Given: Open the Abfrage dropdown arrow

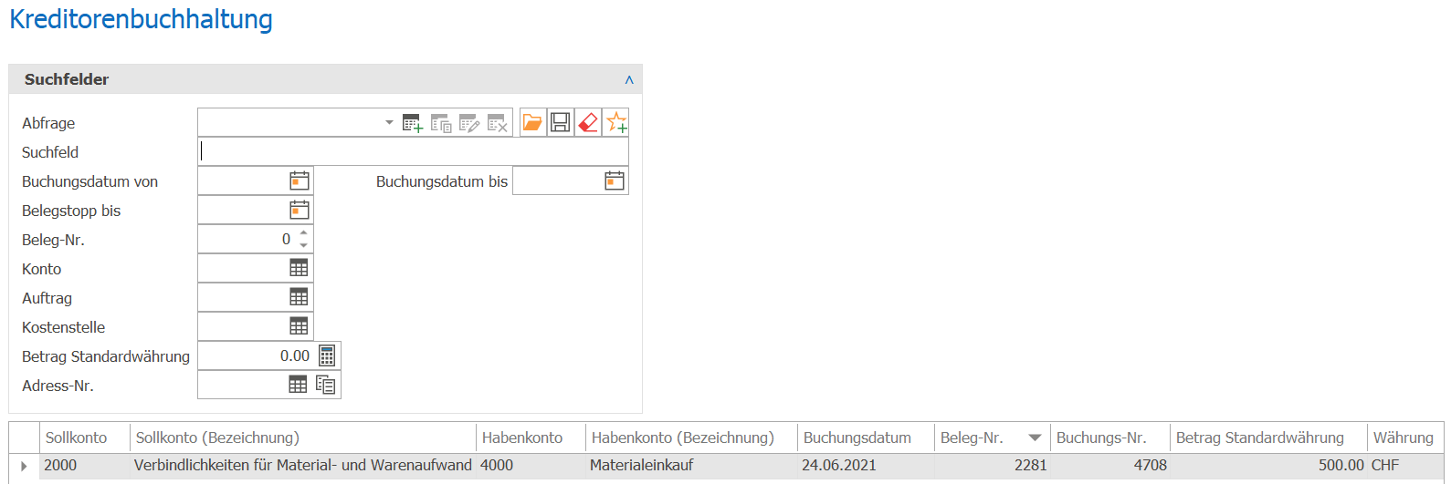Looking at the screenshot, I should (x=389, y=122).
